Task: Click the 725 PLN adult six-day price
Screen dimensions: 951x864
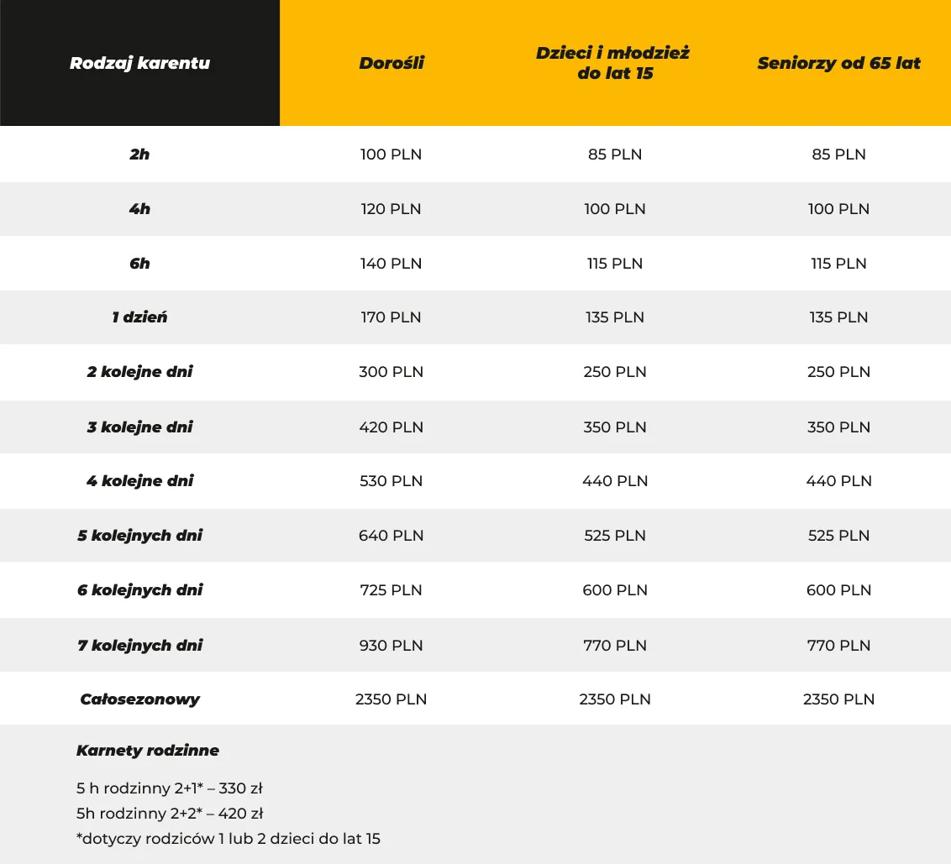Action: (391, 590)
